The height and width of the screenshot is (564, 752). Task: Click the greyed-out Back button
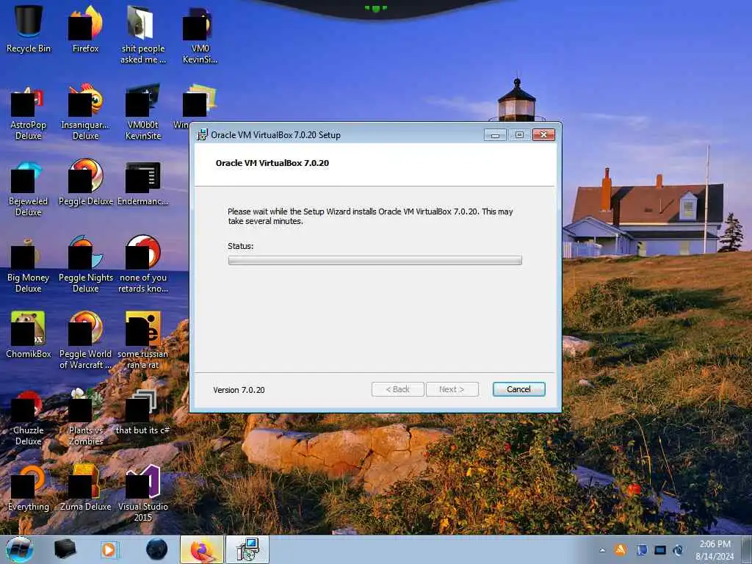coord(397,389)
